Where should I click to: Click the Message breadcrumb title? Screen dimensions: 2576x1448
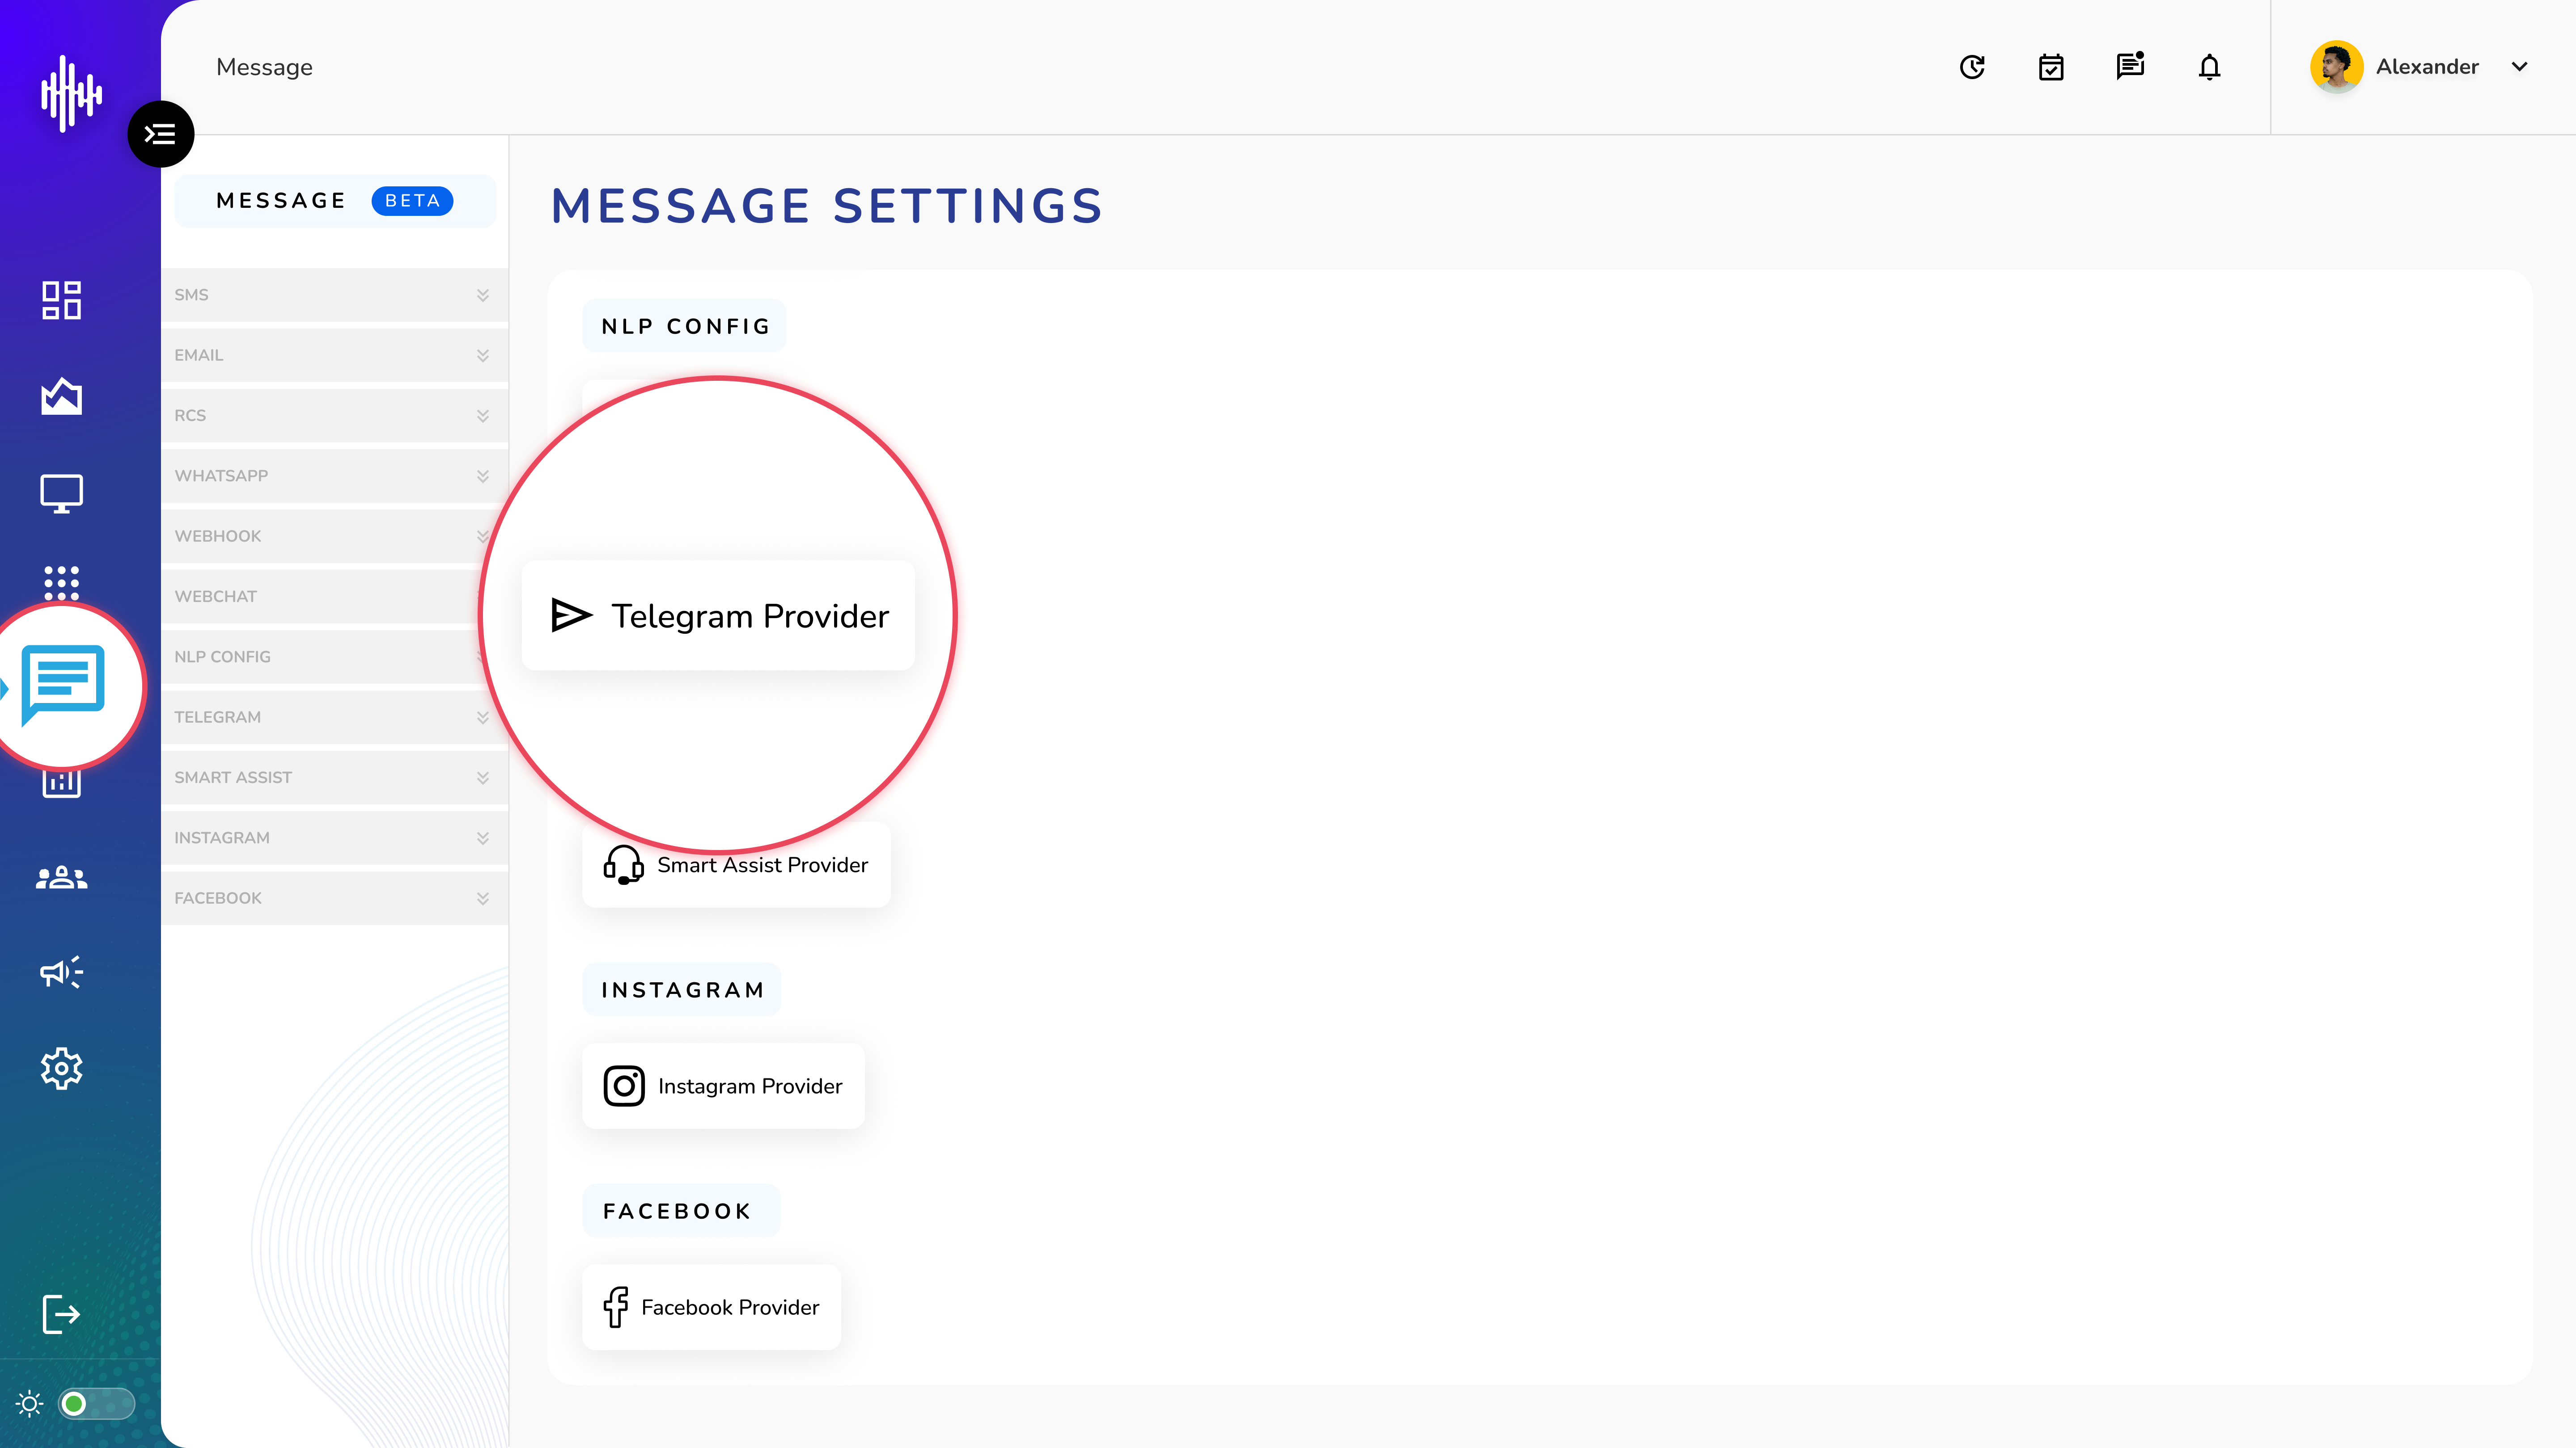pos(264,67)
